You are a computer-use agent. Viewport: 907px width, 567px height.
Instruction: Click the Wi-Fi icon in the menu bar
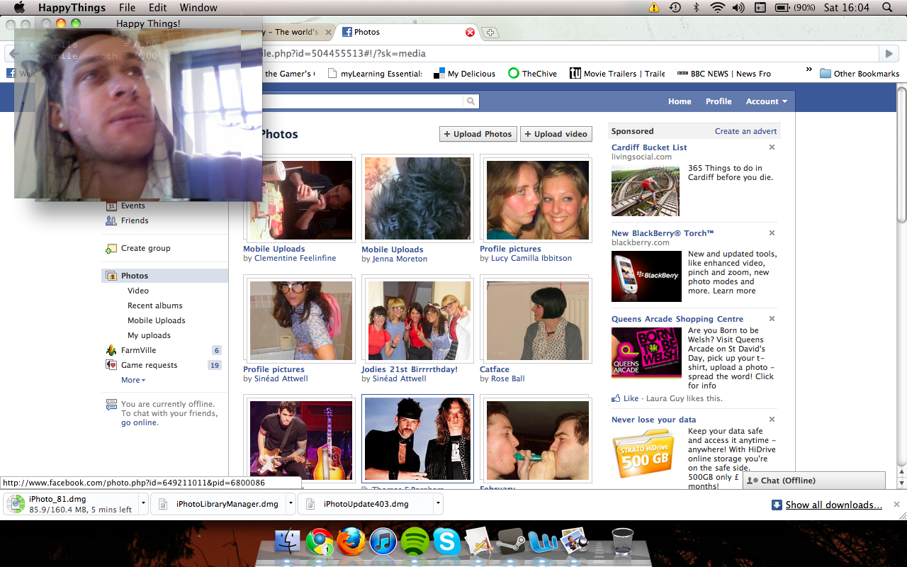(x=718, y=8)
